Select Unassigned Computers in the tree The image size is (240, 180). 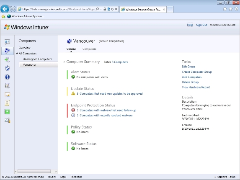(x=37, y=59)
